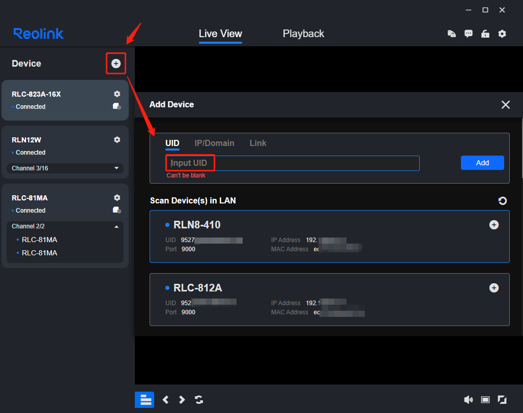Click the cycle pages icon in bottom bar
The height and width of the screenshot is (413, 523).
pyautogui.click(x=198, y=400)
